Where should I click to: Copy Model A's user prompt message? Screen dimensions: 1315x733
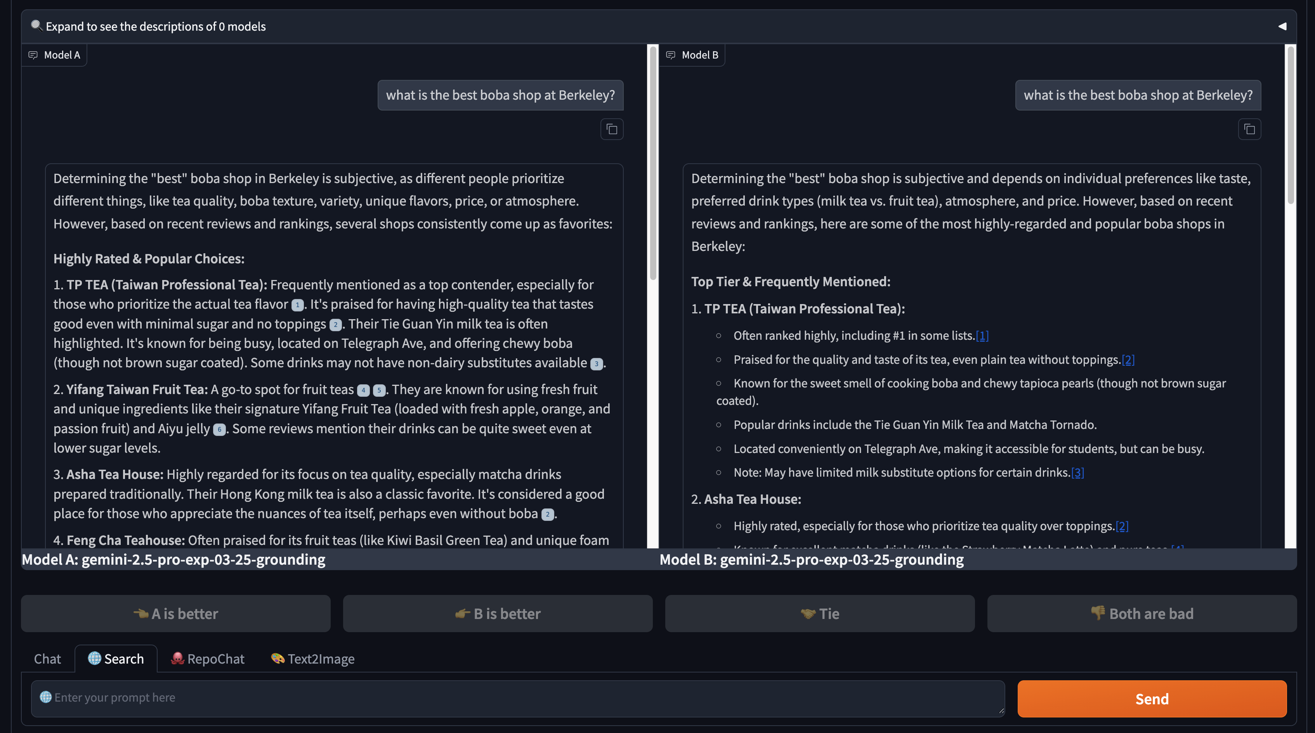(612, 129)
